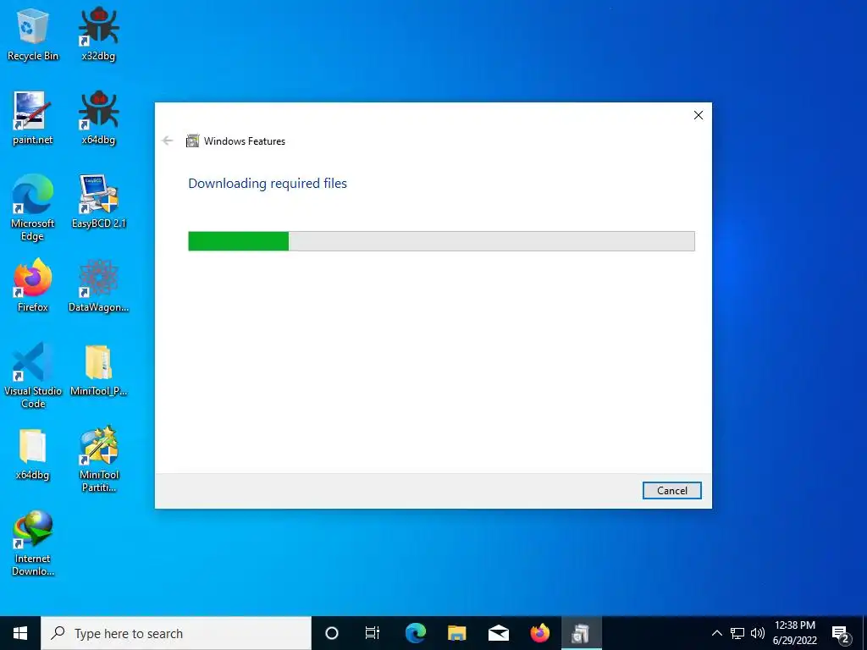Open Task View on the taskbar
This screenshot has width=867, height=650.
(x=373, y=633)
